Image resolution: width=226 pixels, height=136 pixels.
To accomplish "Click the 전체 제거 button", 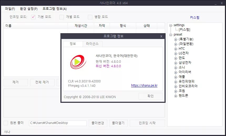I will [x=42, y=82].
